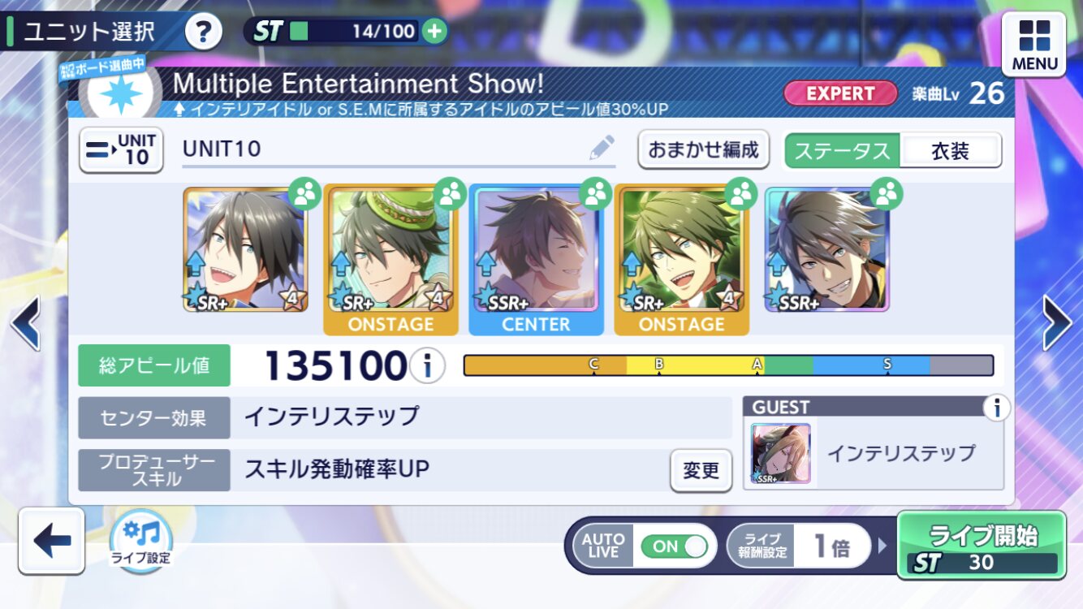
Task: Open the GUEST panel info icon
Action: [x=996, y=408]
